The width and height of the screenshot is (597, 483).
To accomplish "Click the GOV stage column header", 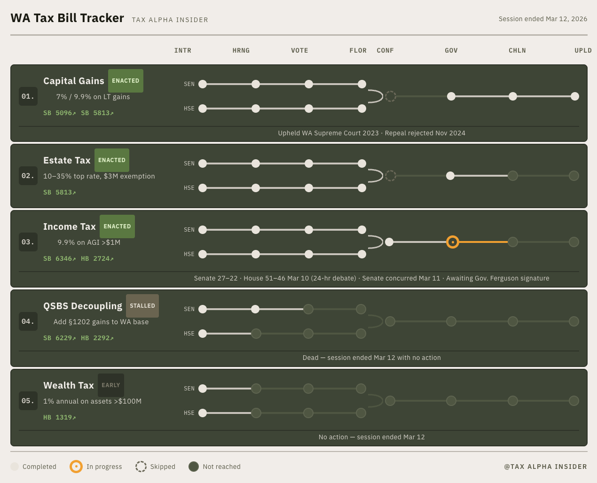I will click(451, 50).
